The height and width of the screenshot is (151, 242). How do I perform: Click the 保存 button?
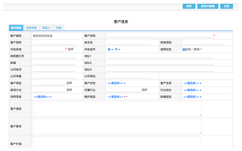tap(189, 6)
